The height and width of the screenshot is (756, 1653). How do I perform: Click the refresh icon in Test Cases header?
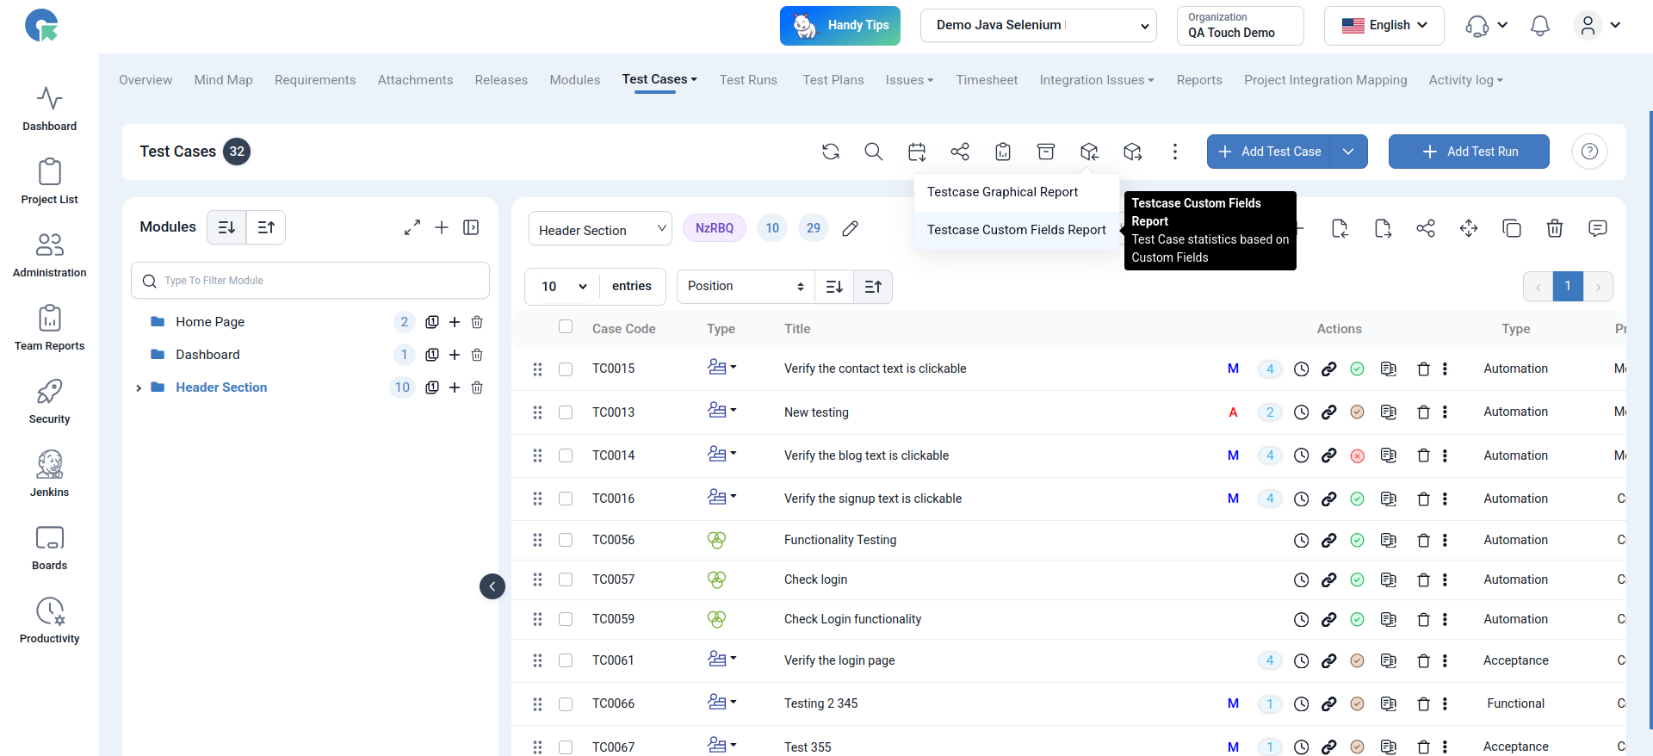tap(830, 152)
